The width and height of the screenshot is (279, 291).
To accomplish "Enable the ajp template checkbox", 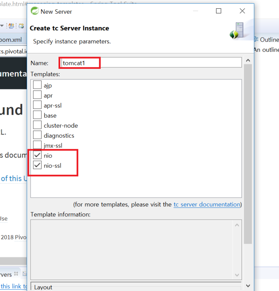I will pyautogui.click(x=37, y=85).
